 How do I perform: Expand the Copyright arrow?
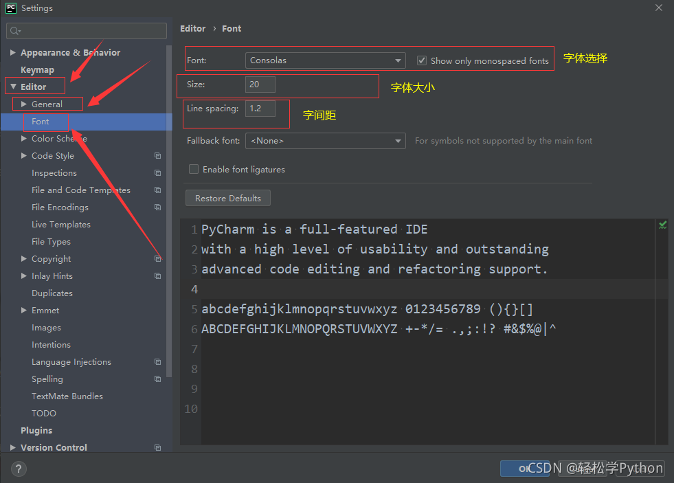(24, 259)
